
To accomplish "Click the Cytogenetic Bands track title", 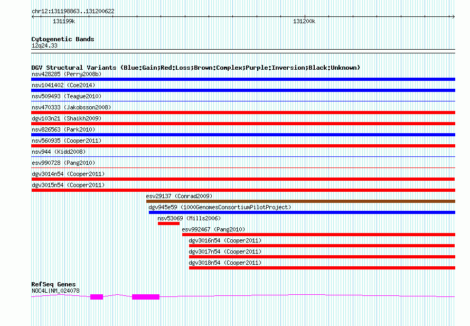I will click(63, 39).
